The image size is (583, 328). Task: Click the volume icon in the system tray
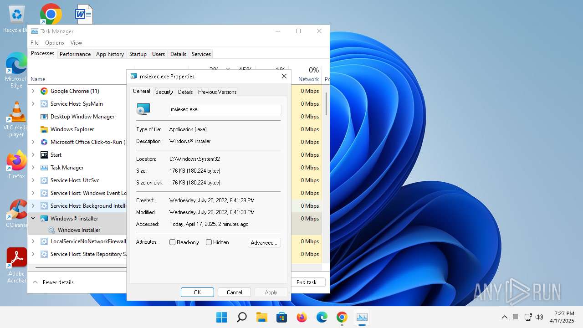click(x=540, y=317)
